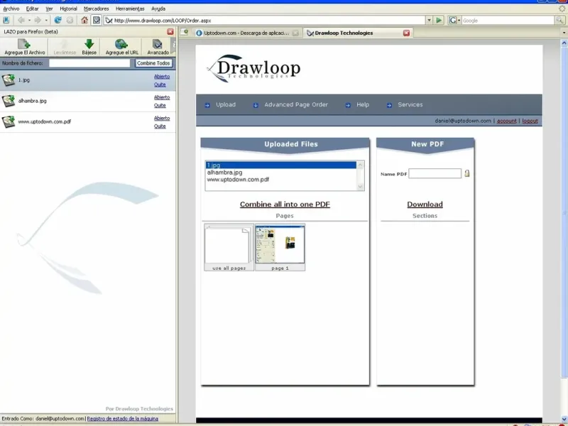Screen dimensions: 568x426
Task: Click the Nombre de fichero input field
Action: click(x=89, y=63)
